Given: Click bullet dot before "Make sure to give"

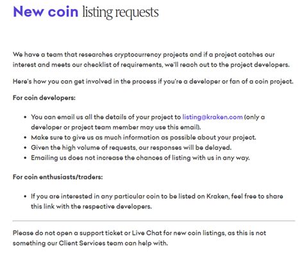Looking at the screenshot, I should [26, 138].
